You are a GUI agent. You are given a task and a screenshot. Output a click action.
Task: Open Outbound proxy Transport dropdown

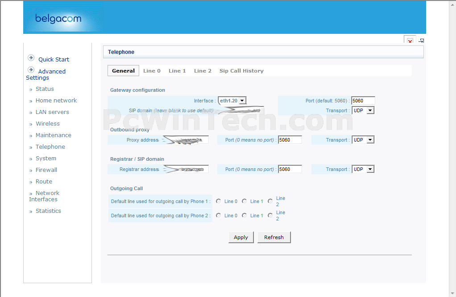[363, 140]
